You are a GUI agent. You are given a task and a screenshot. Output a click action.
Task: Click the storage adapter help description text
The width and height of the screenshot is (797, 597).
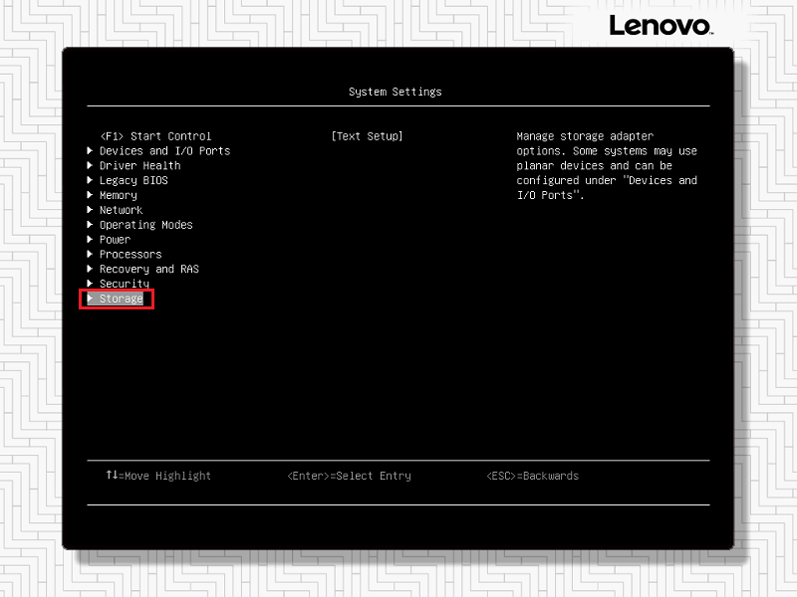[x=607, y=165]
